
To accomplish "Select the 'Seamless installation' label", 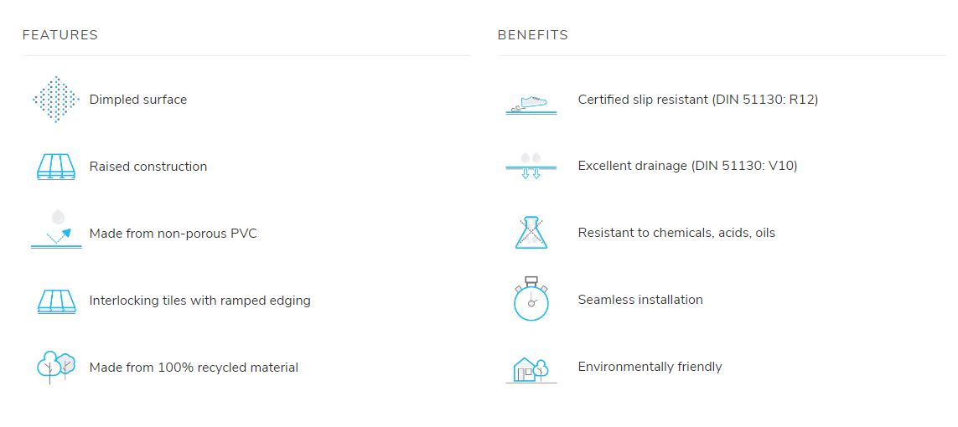I will pos(640,300).
